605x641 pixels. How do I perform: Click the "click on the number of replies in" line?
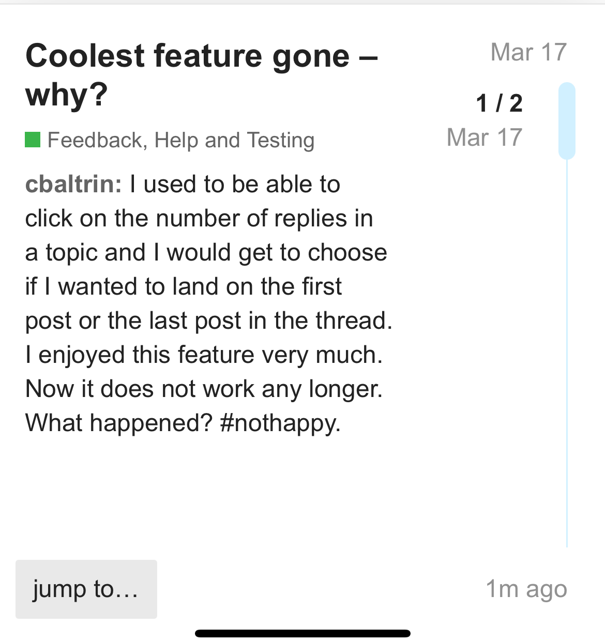(x=199, y=218)
